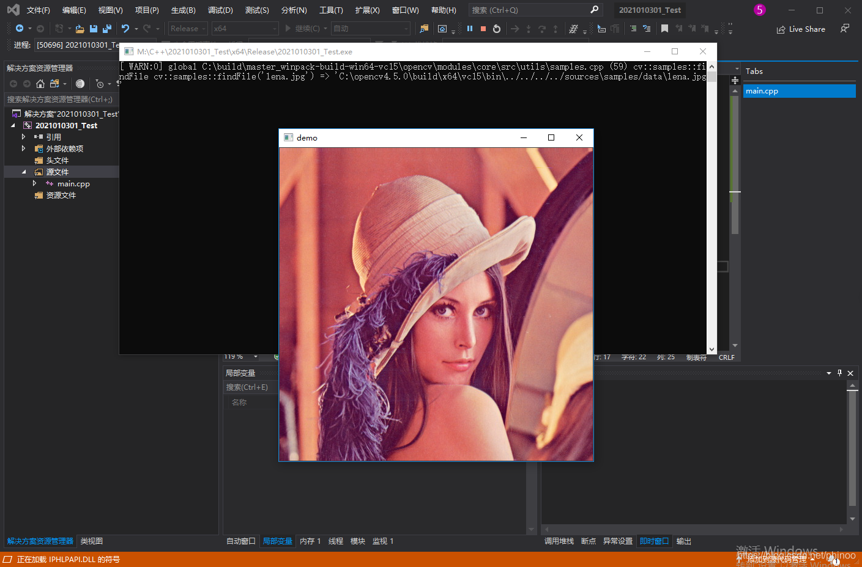The image size is (862, 567).
Task: Click the Live Share button
Action: click(801, 29)
